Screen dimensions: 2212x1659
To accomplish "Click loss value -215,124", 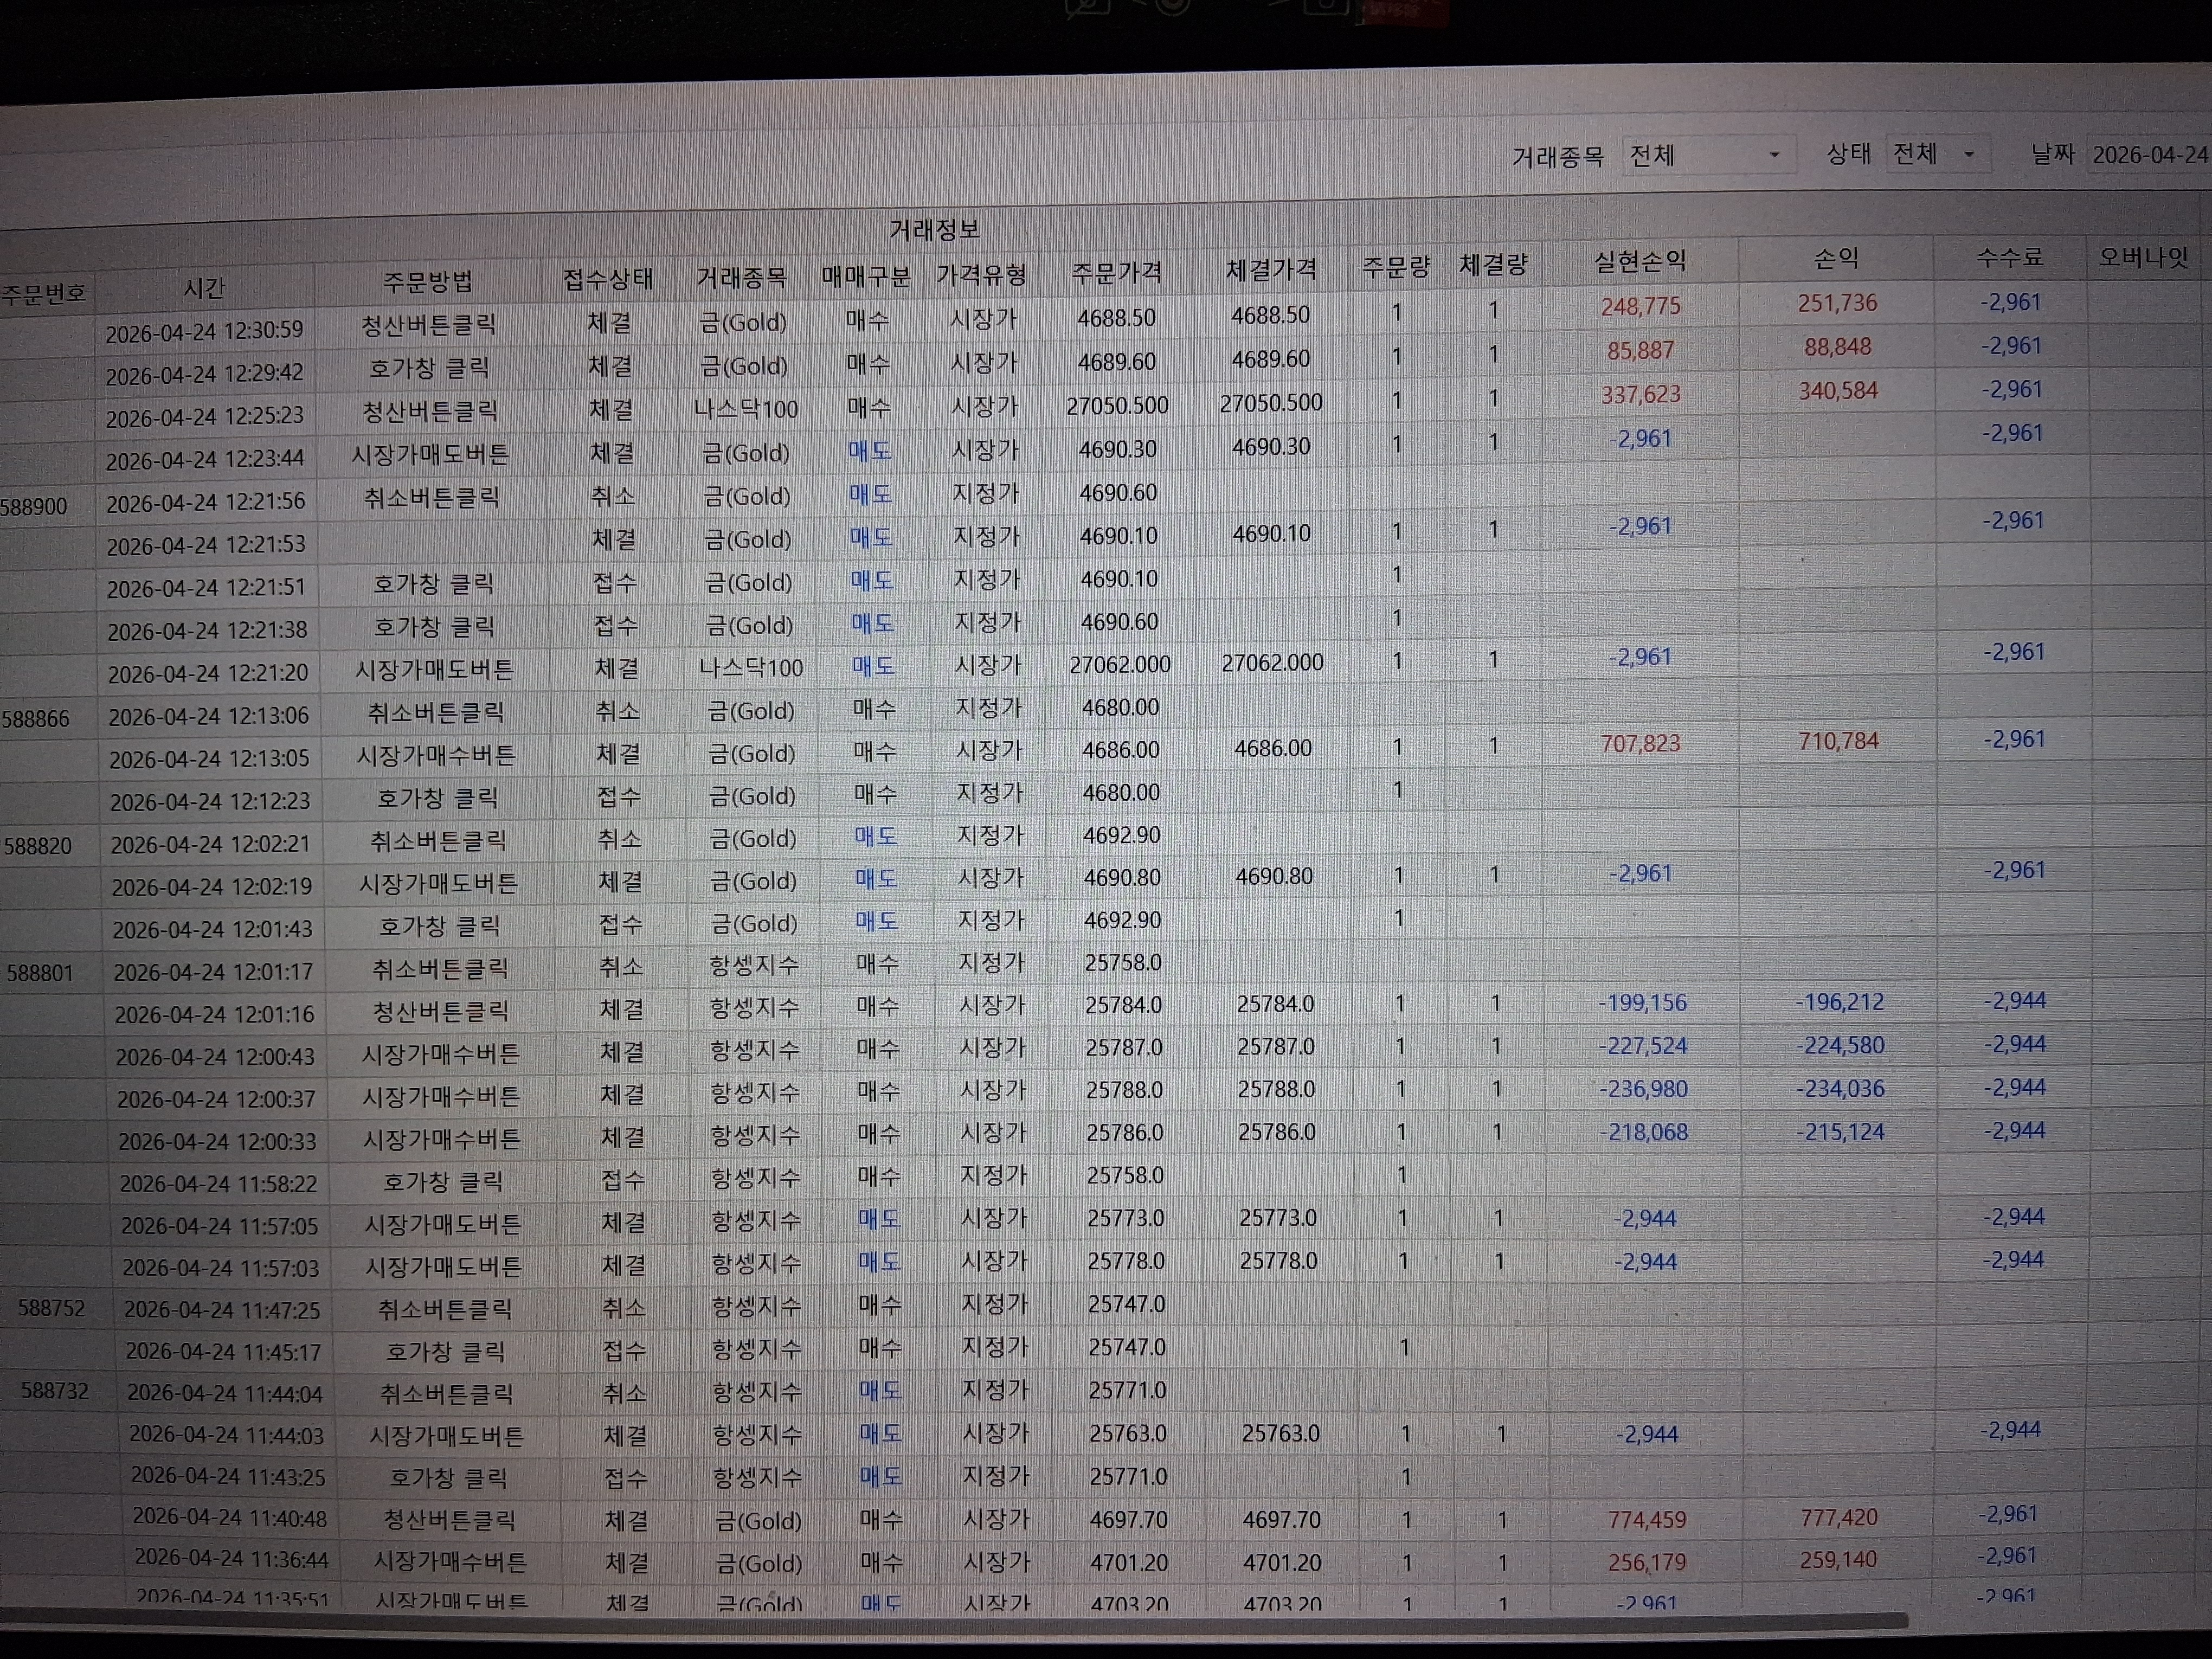I will tap(1840, 1132).
